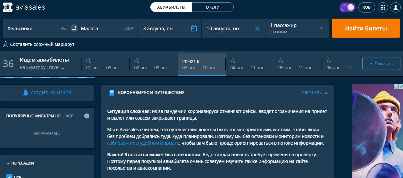Open the calendar icon for departure date
Image resolution: width=403 pixels, height=178 pixels.
coord(194,28)
